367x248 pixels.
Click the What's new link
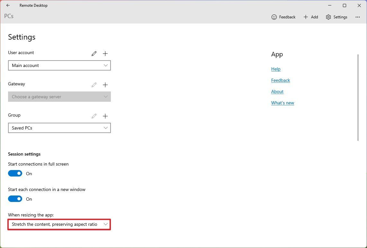(282, 103)
